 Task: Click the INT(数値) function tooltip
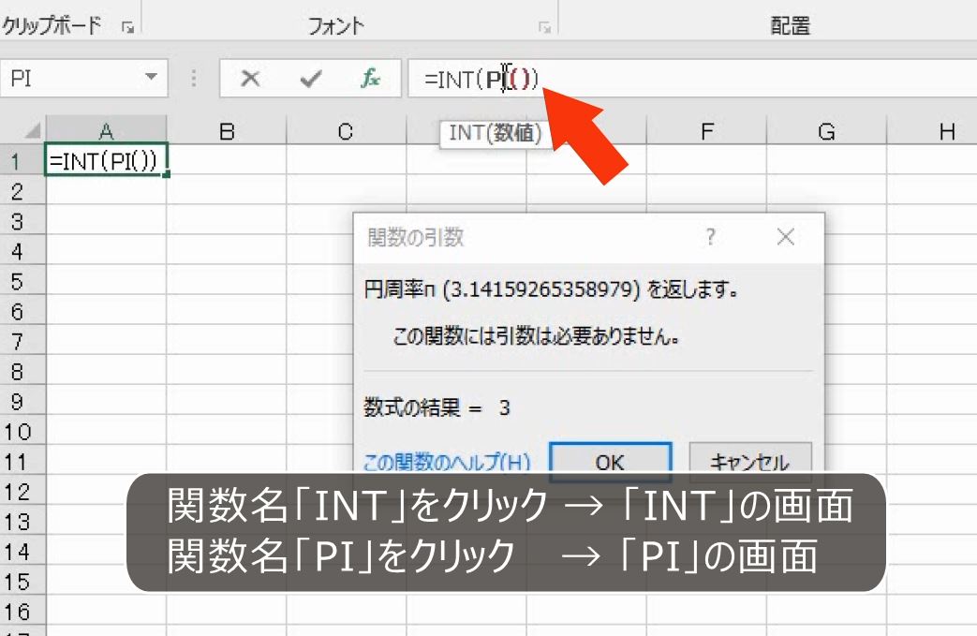click(x=494, y=133)
